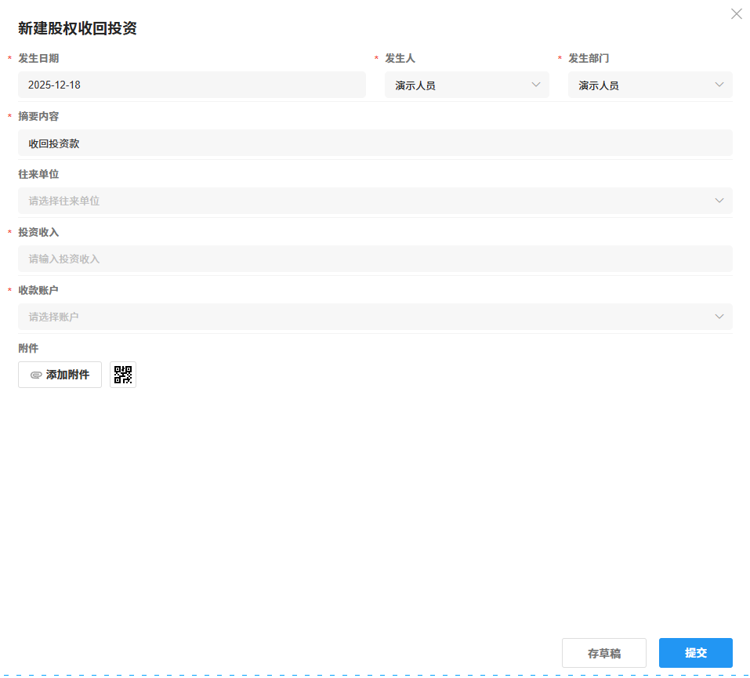Select the date value 2025-12-18
The image size is (750, 678).
point(55,84)
